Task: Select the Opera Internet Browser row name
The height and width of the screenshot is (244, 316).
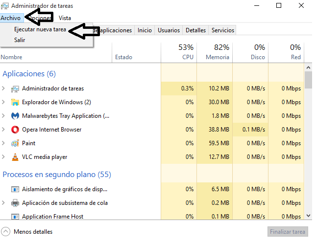Action: click(x=51, y=130)
